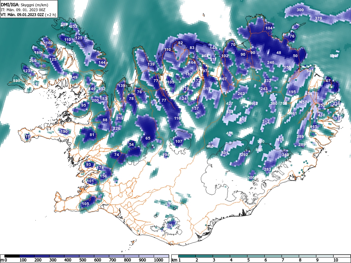Select the 93 visibility value on the map

pos(89,164)
